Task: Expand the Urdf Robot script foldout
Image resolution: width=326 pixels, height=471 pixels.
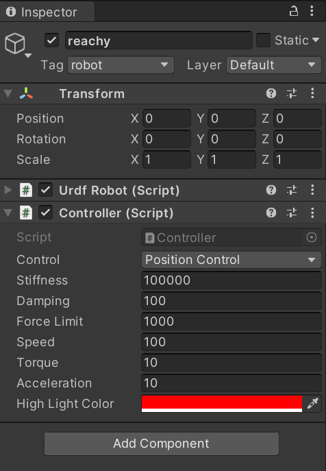Action: [x=8, y=190]
